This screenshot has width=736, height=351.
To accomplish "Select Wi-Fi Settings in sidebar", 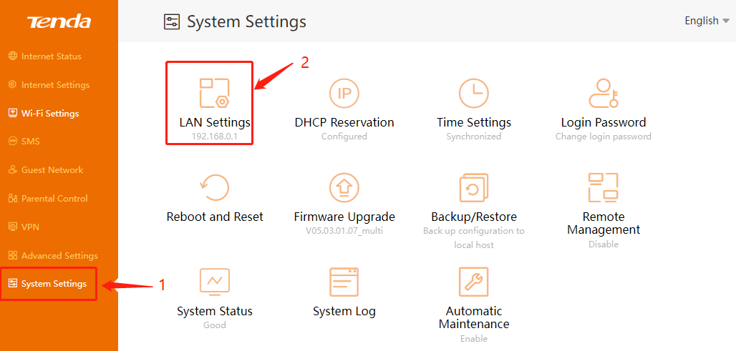I will (50, 113).
